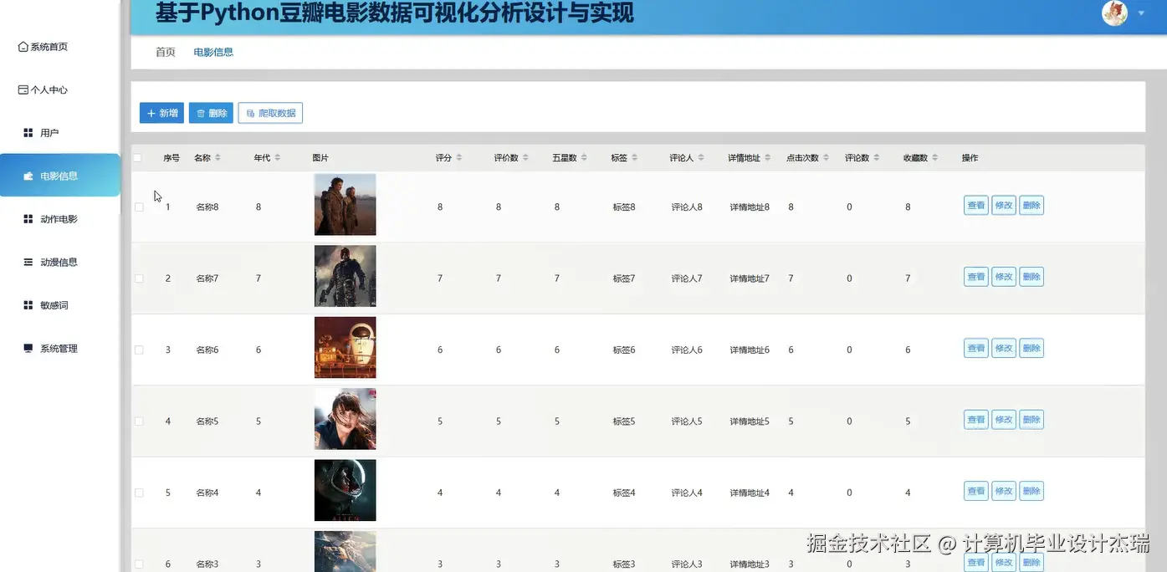The height and width of the screenshot is (572, 1167).
Task: Sort by the 年代 column arrows
Action: (x=278, y=158)
